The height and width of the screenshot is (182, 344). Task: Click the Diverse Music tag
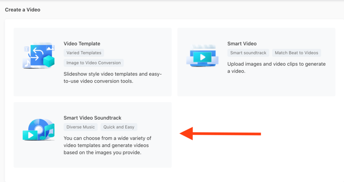pos(81,127)
